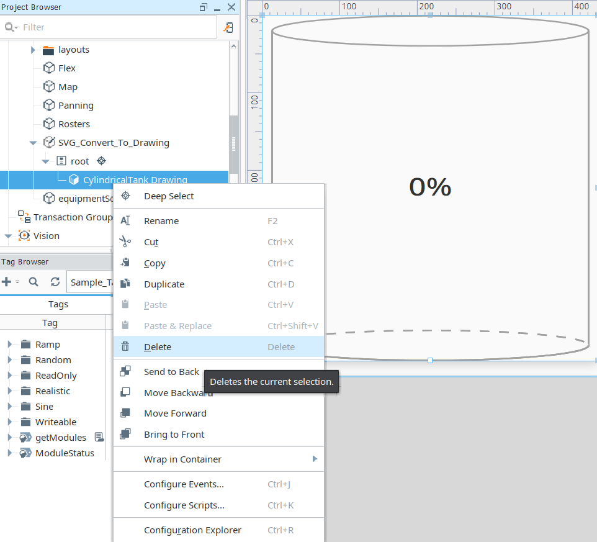Open the new tag dropdown arrow
The width and height of the screenshot is (597, 542).
pyautogui.click(x=16, y=281)
